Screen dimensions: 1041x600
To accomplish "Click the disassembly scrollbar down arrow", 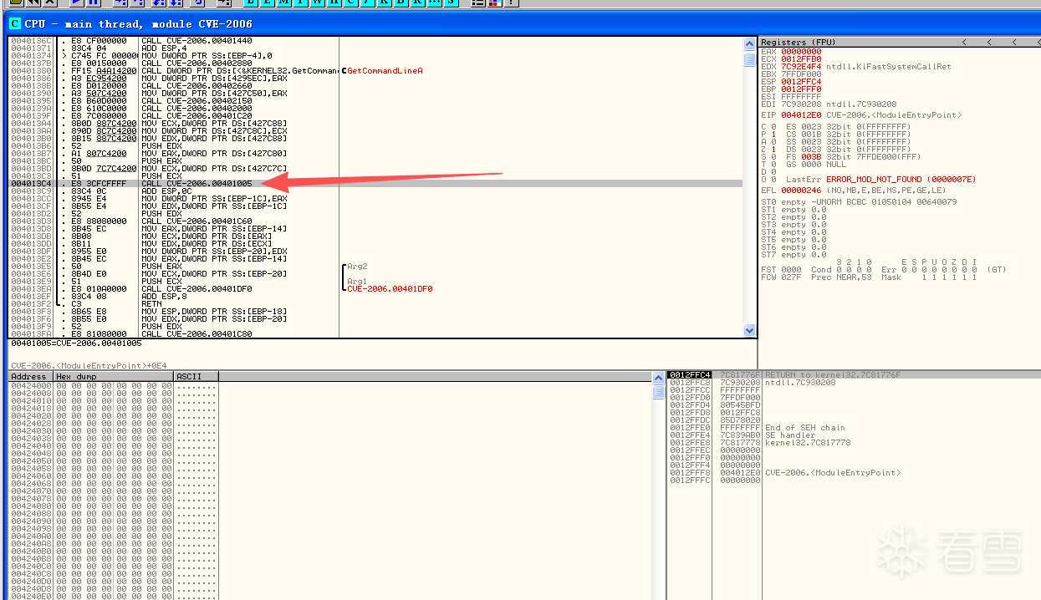I will [749, 331].
